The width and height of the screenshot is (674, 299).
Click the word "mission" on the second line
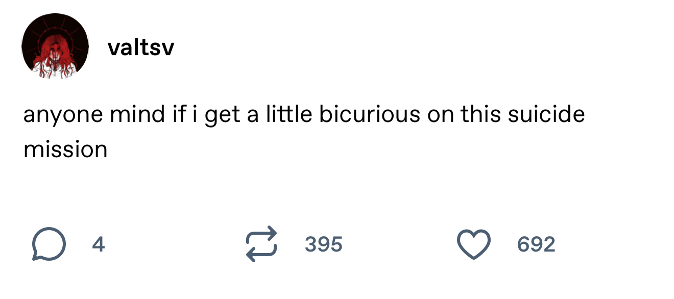(65, 148)
